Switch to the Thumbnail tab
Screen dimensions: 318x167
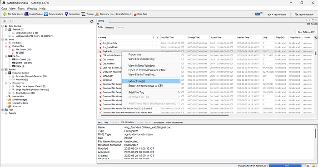(x=109, y=27)
